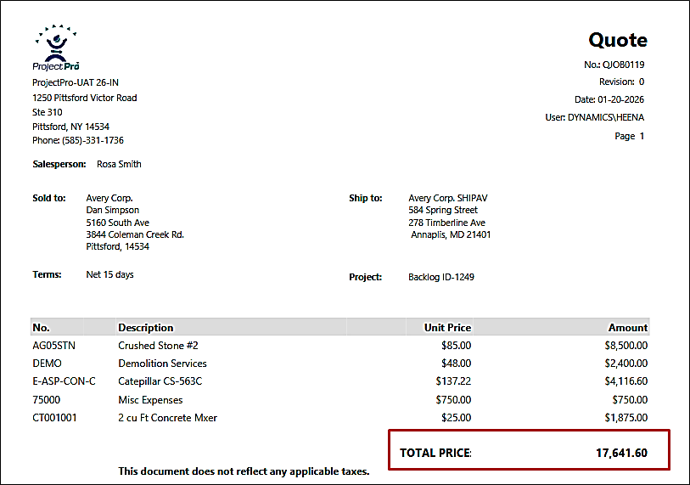
Task: Click the TOTAL PRICE label
Action: click(x=435, y=453)
